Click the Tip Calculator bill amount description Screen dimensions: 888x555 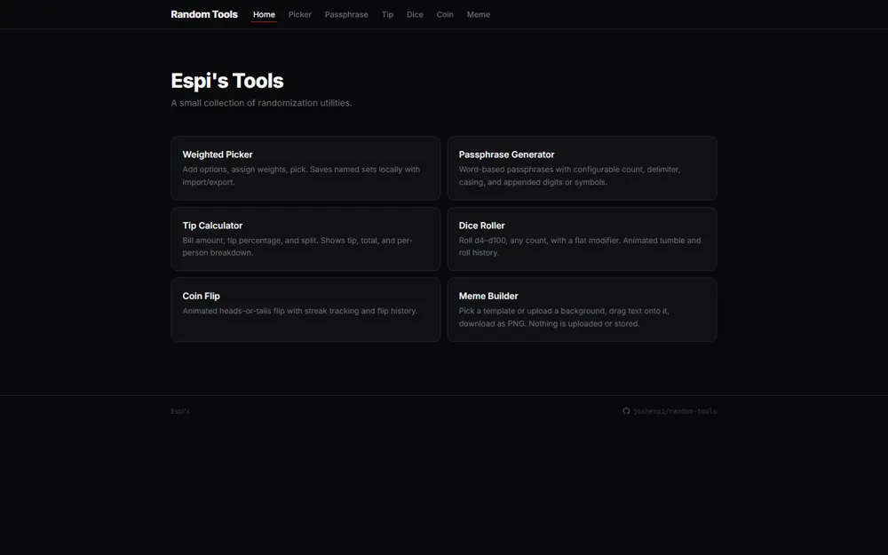pyautogui.click(x=297, y=246)
